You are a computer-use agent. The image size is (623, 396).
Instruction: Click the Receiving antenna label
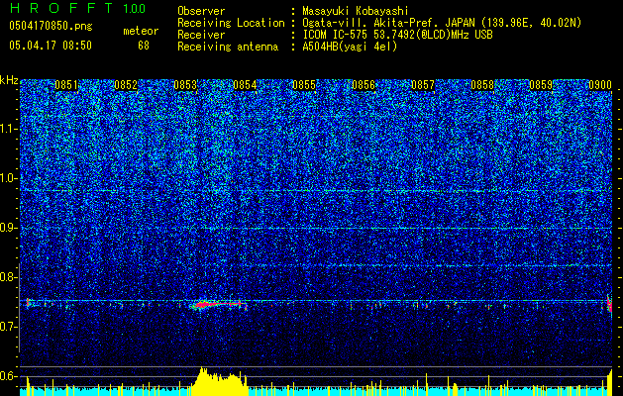click(x=228, y=47)
